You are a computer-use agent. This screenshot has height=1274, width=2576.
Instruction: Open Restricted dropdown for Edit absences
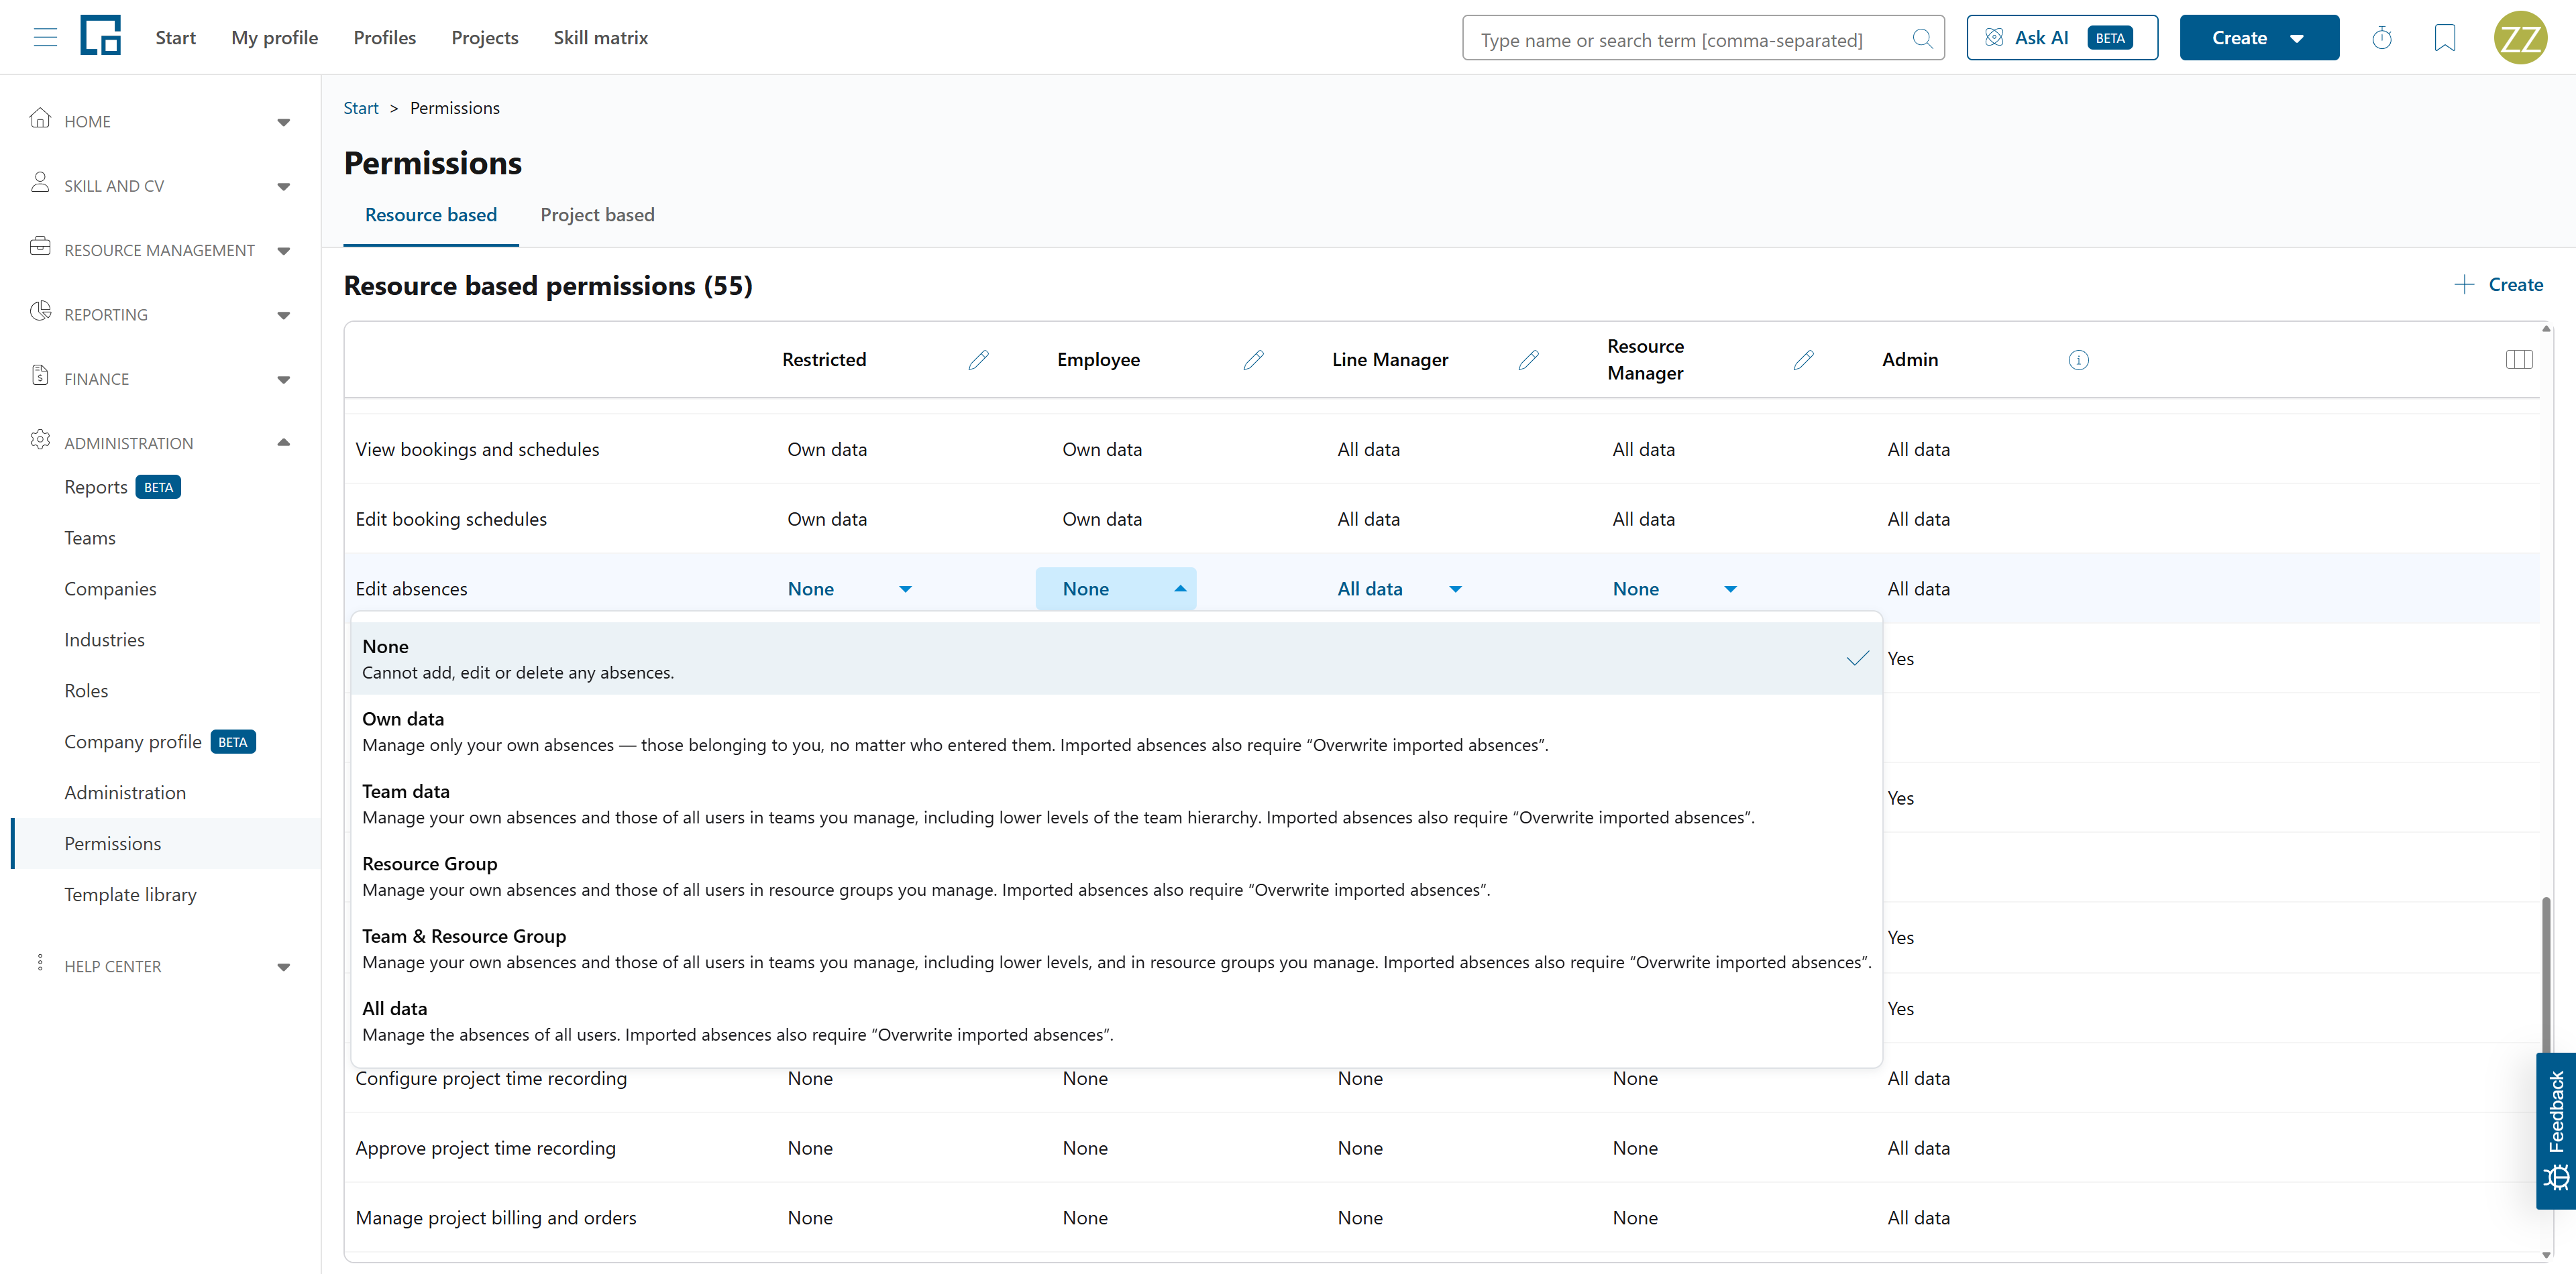point(850,589)
